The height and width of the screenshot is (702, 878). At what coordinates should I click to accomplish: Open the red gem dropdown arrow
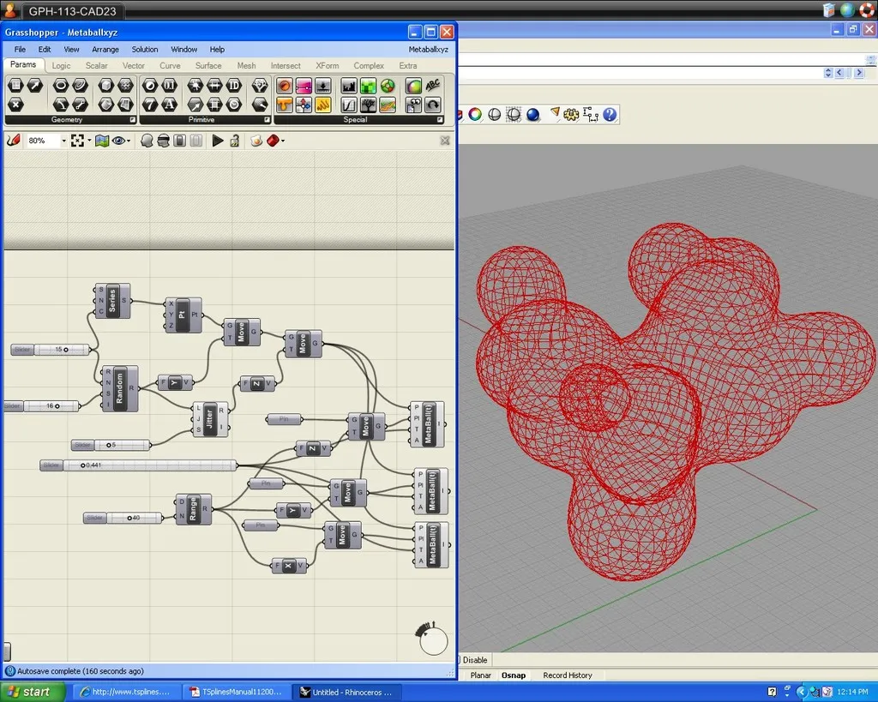[x=283, y=141]
